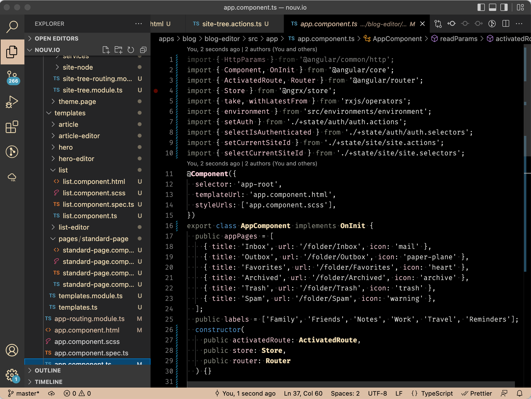Open the Extensions view
This screenshot has width=531, height=399.
(x=12, y=127)
